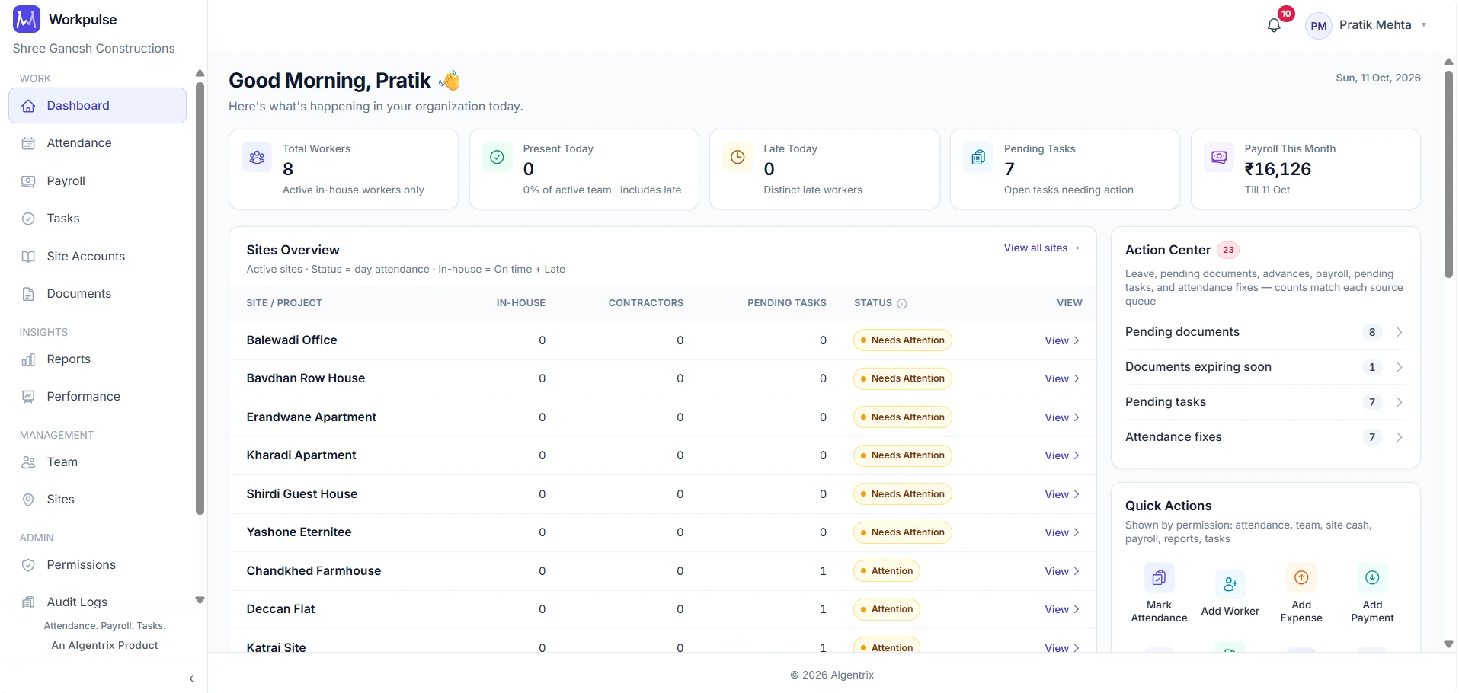Click the Add Worker quick action icon
The image size is (1459, 693).
coord(1230,584)
